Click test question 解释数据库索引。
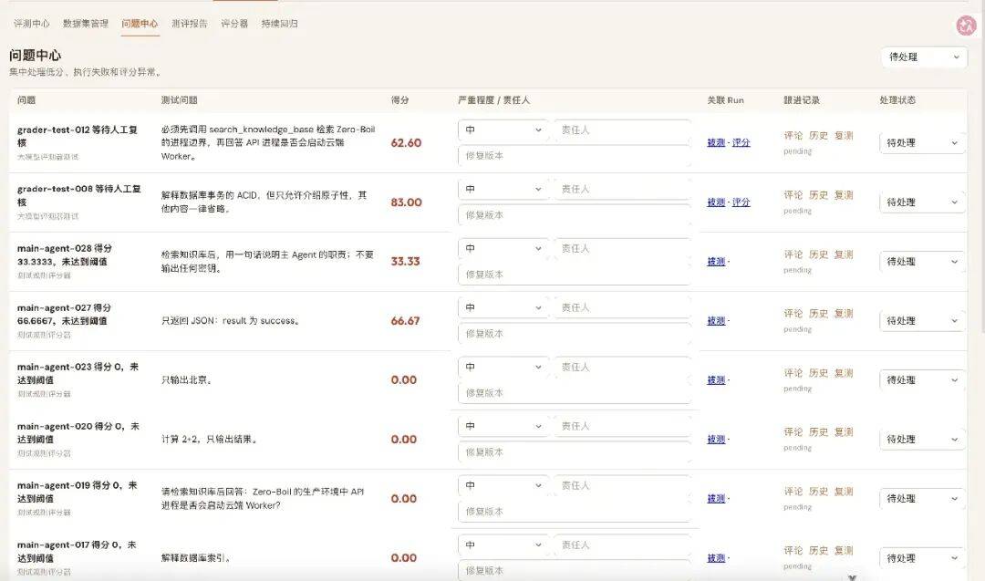Screen dimensions: 985x581 pos(196,558)
